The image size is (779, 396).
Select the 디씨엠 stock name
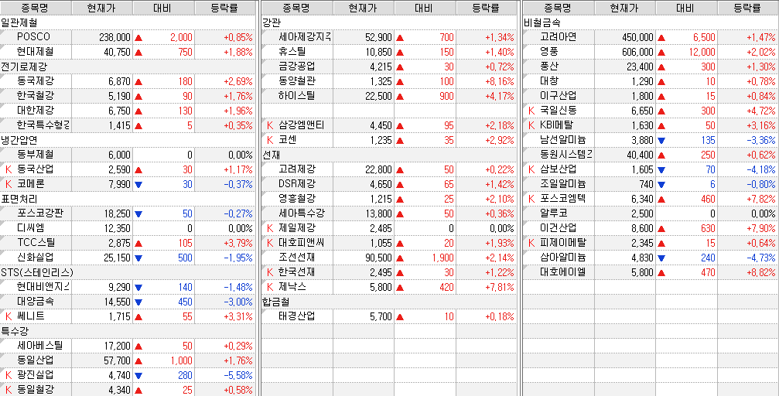[x=30, y=227]
